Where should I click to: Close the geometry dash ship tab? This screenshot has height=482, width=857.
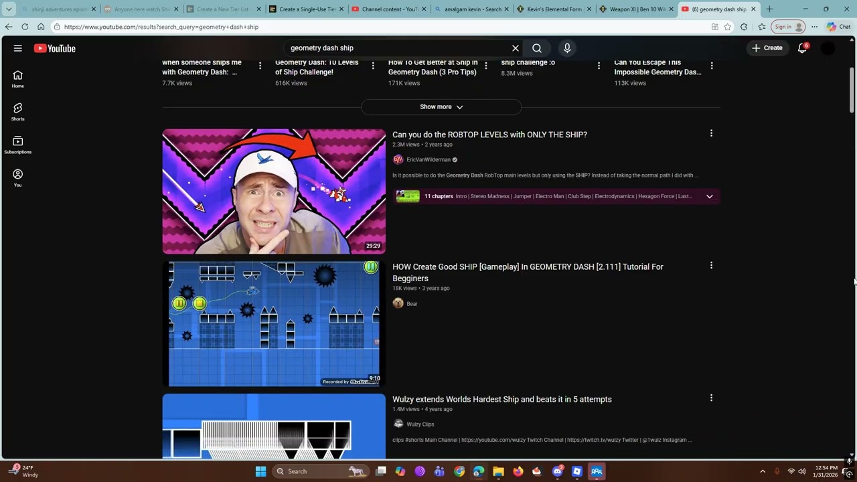(x=753, y=9)
